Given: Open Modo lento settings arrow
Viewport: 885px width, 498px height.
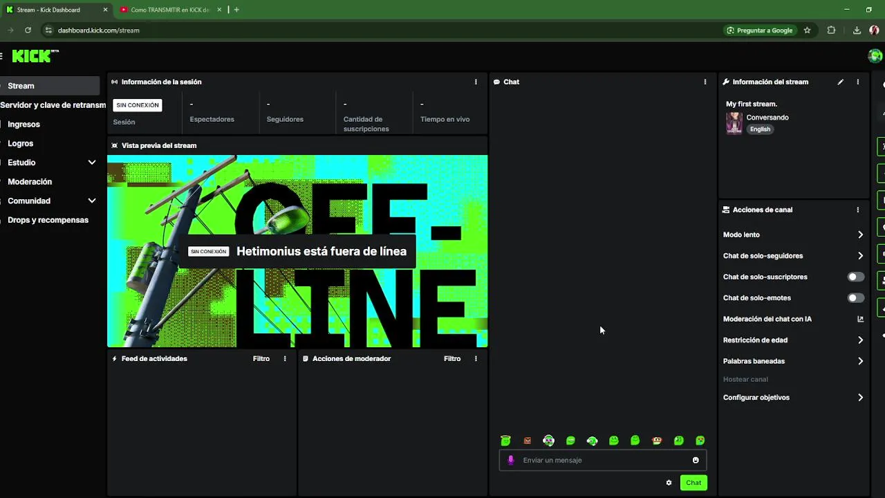Looking at the screenshot, I should (860, 234).
